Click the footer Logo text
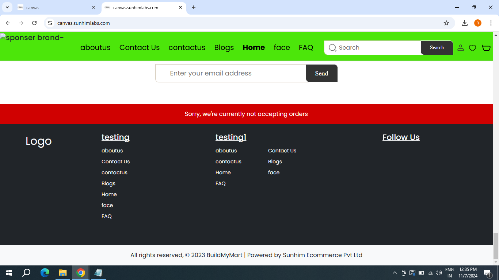Screen dimensions: 499x280 (x=39, y=141)
